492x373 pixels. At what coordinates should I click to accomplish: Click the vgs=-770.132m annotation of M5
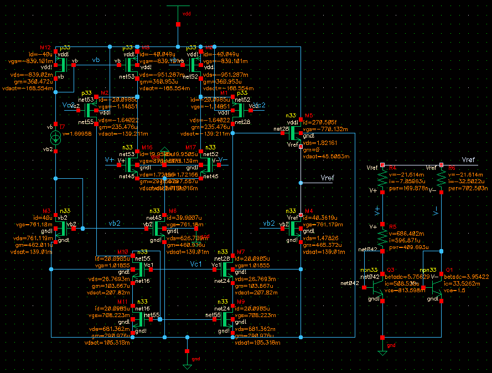pos(325,129)
